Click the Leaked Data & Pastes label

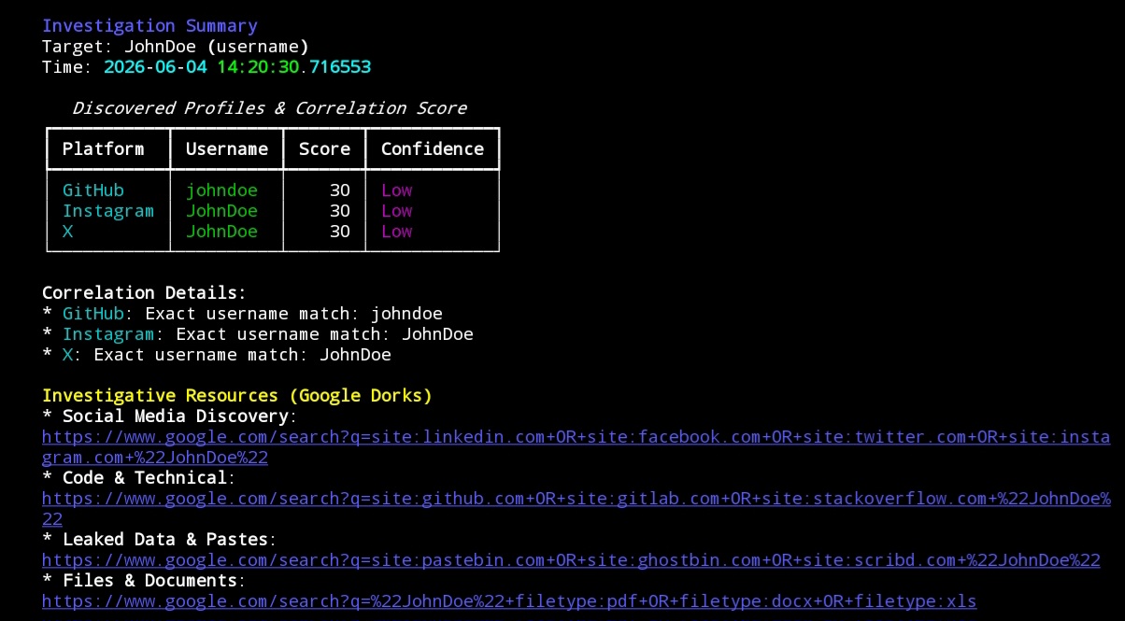tap(165, 540)
